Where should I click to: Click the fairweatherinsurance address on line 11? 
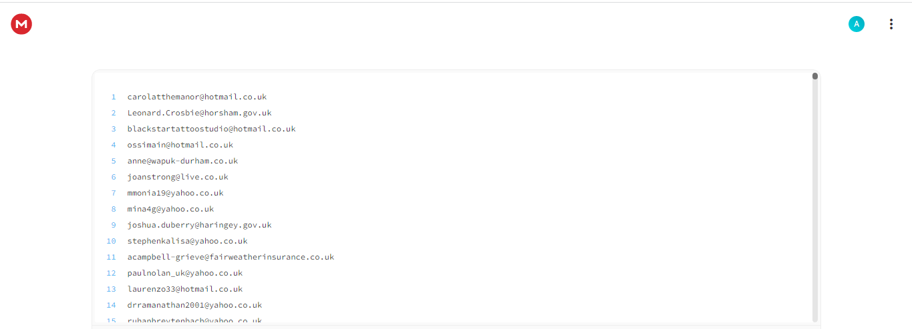231,257
